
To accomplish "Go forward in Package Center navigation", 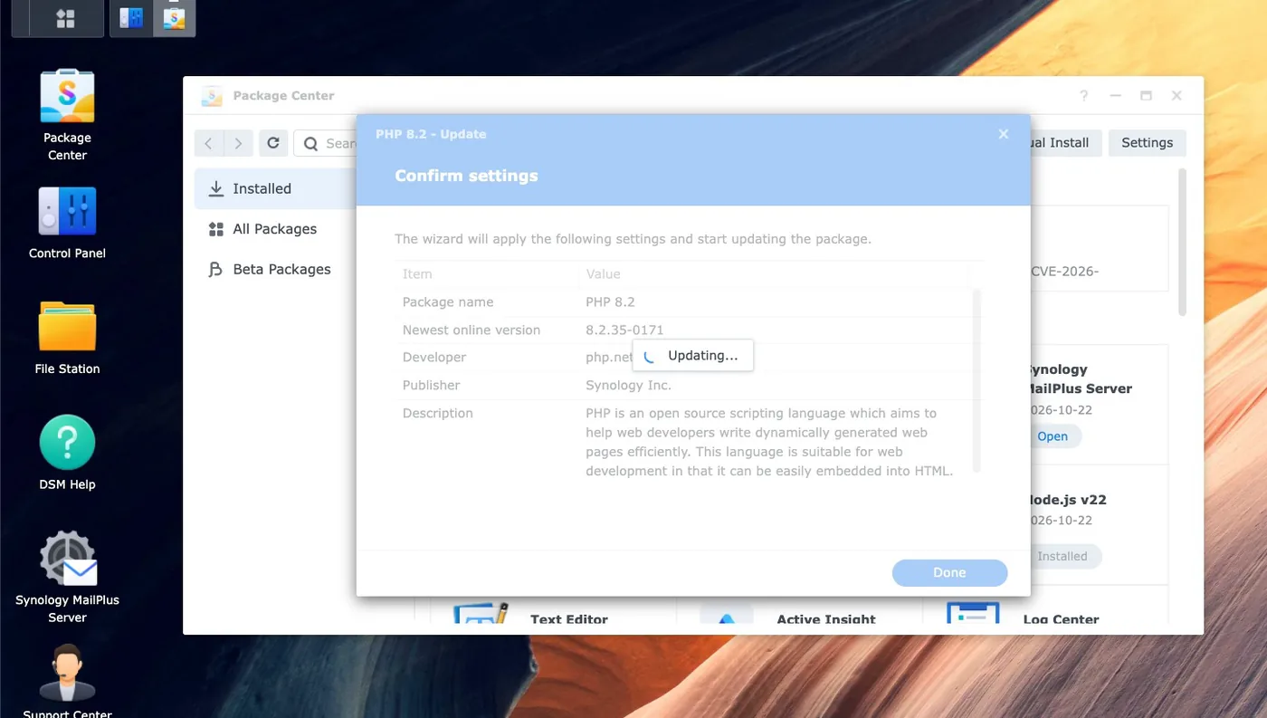I will [238, 143].
